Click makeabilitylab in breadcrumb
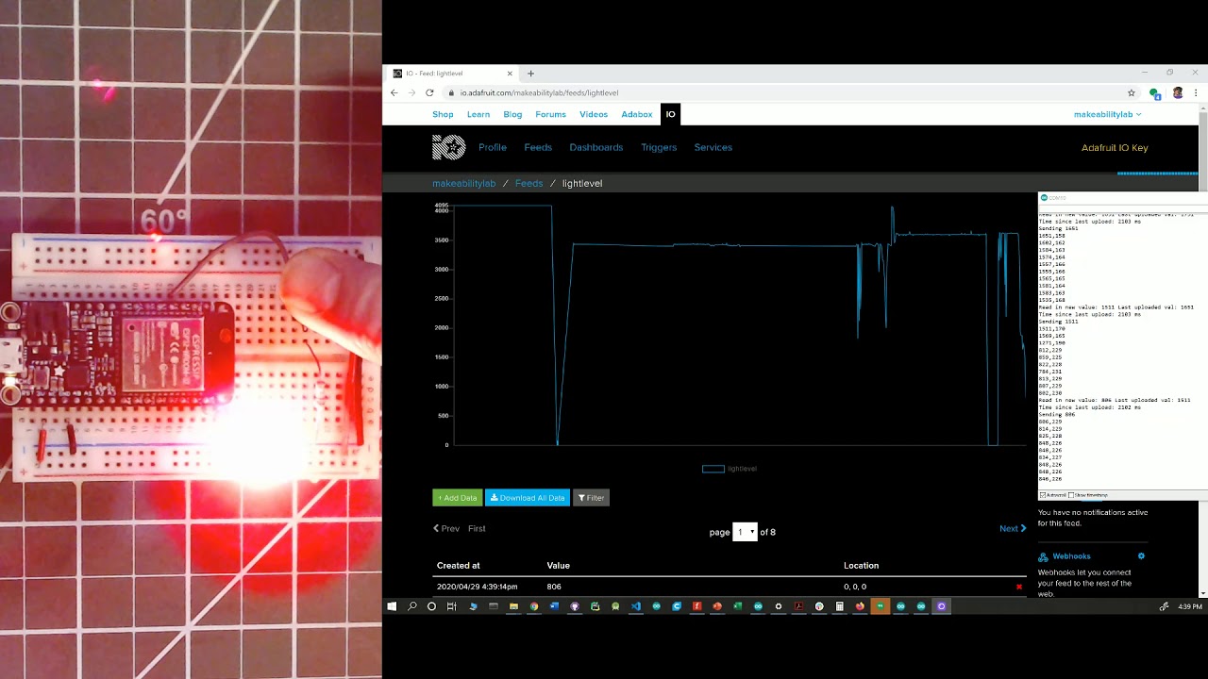 [463, 183]
